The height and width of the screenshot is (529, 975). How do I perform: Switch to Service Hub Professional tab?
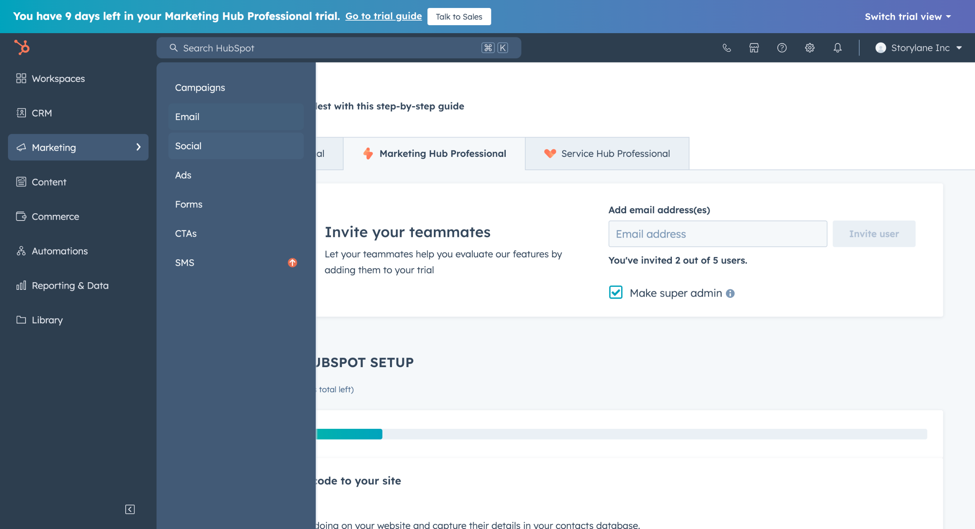click(x=607, y=153)
